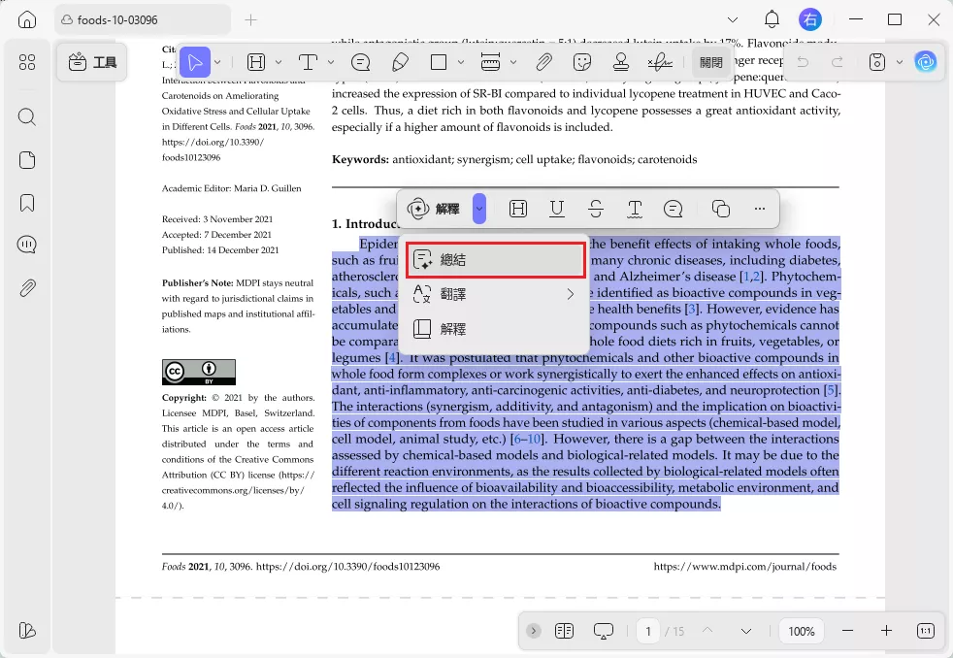This screenshot has width=953, height=658.
Task: Select the rectangle shape tool
Action: click(x=439, y=62)
